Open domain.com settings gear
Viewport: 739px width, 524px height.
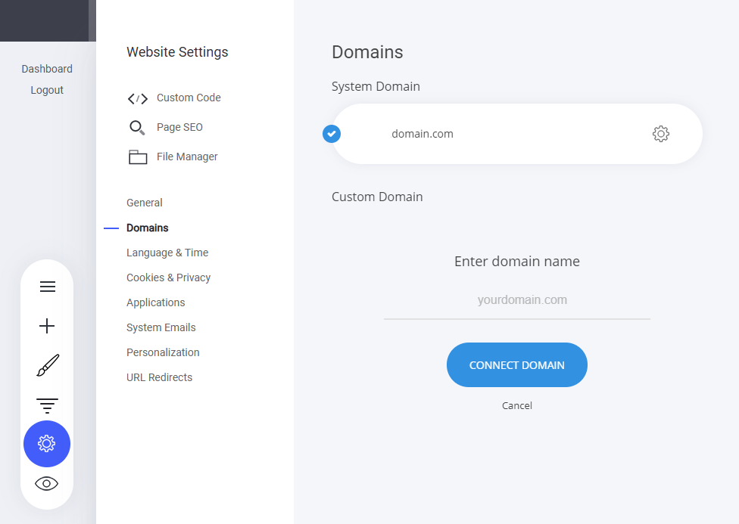[x=661, y=134]
